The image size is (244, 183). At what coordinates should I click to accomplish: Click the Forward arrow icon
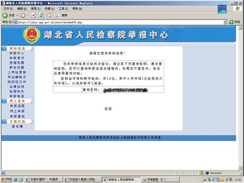tap(23, 15)
